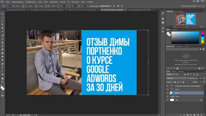Hide the Фон background layer

167,100
